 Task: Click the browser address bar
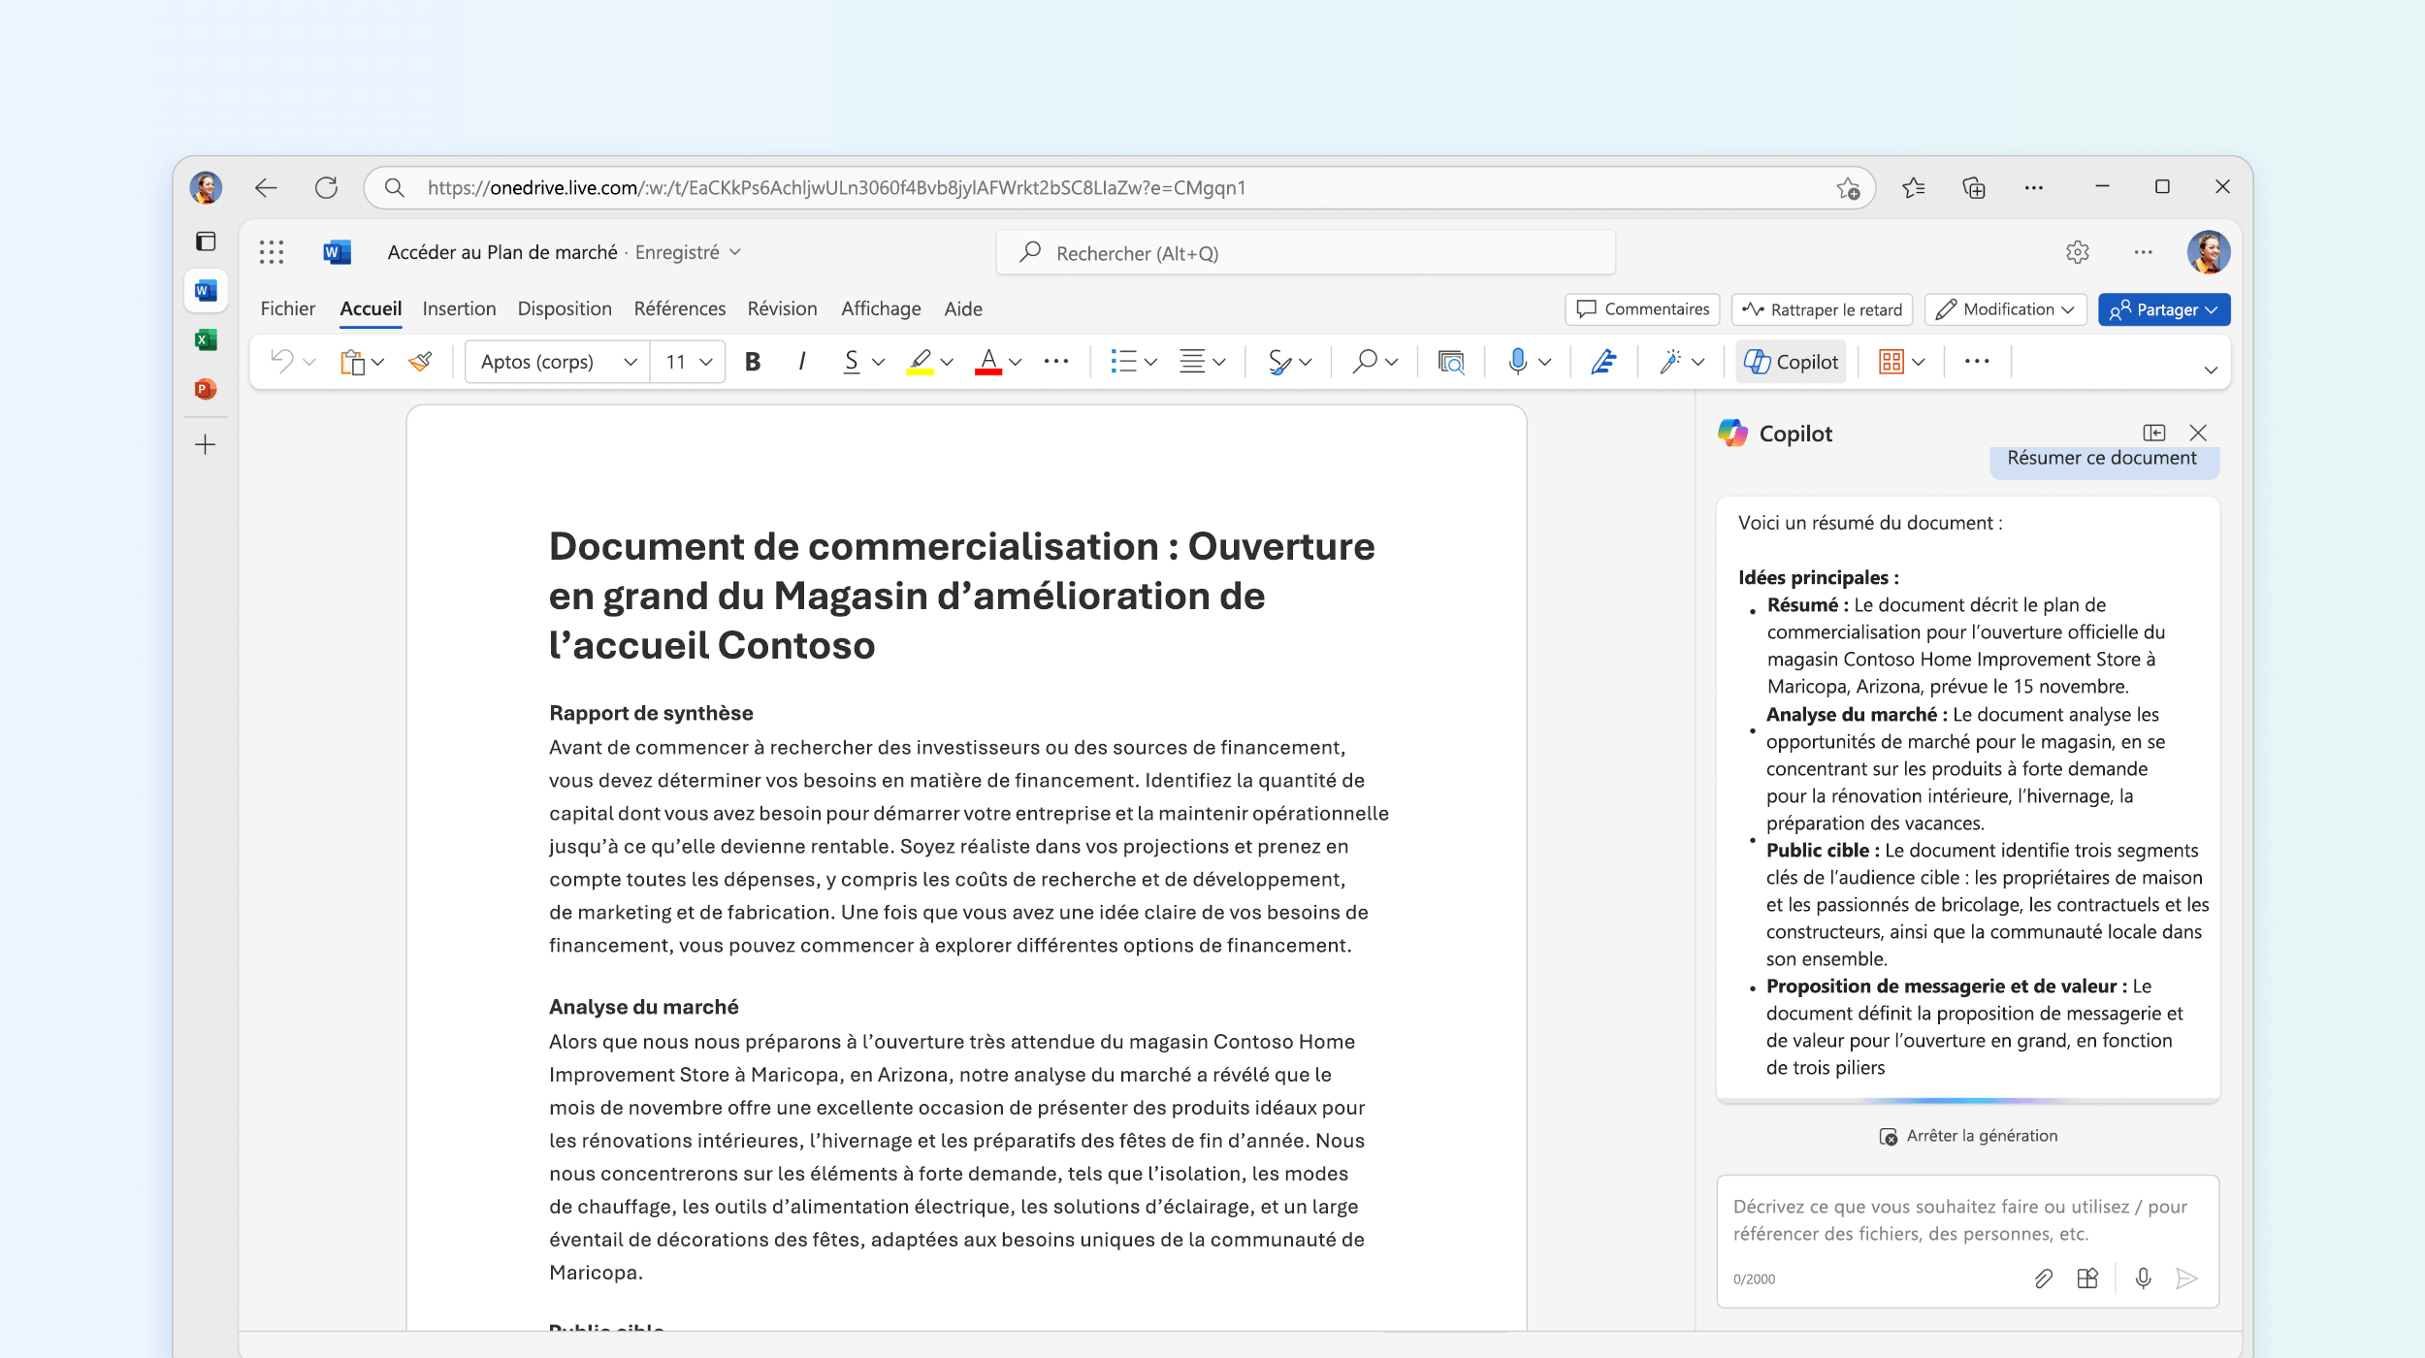tap(1119, 187)
